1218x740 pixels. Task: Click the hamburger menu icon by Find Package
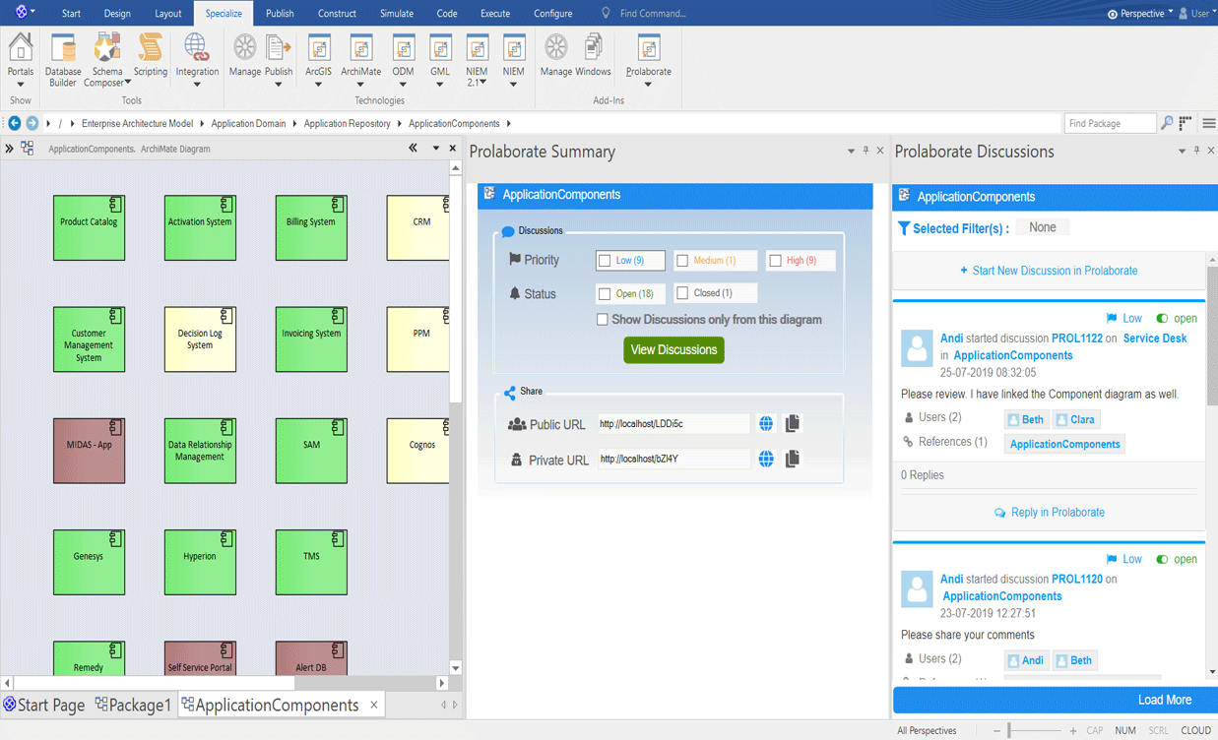[1208, 123]
